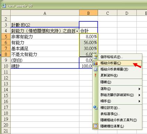
Task: Select row 21 header
Action: tap(6, 131)
